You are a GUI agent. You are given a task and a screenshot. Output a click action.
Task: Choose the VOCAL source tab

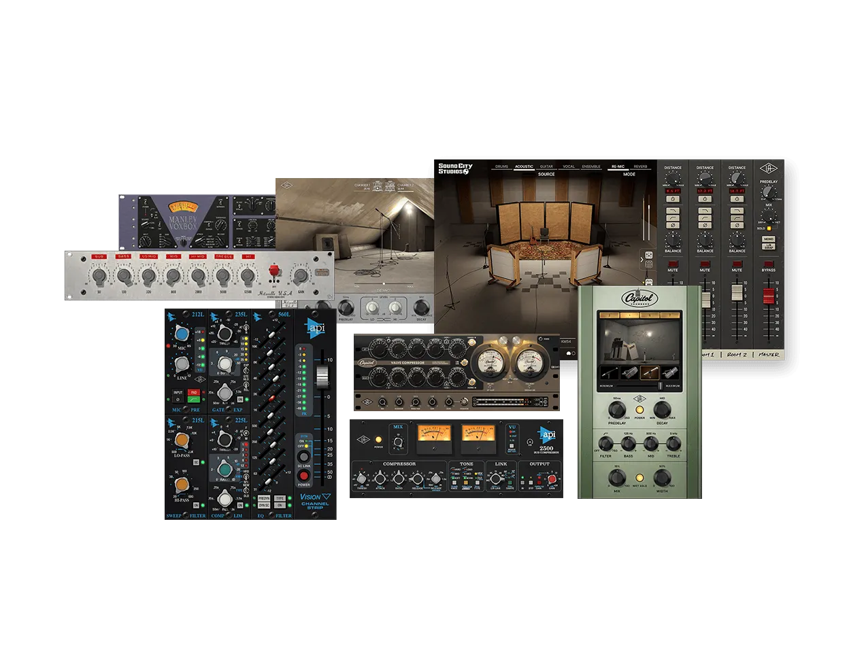coord(569,166)
